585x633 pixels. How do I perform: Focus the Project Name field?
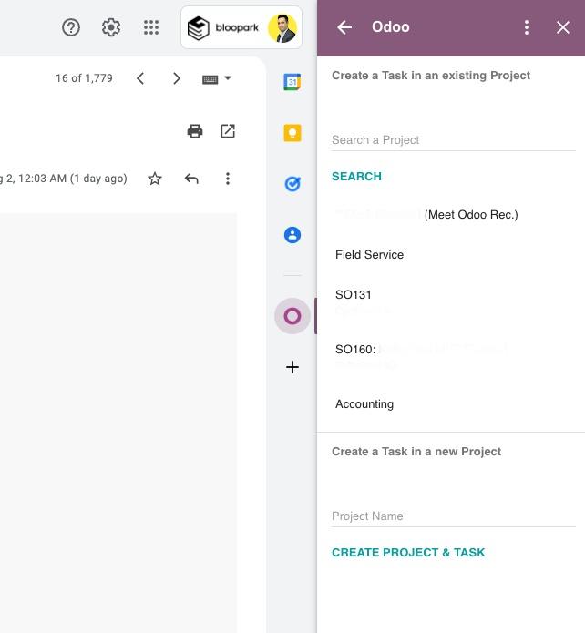point(453,516)
